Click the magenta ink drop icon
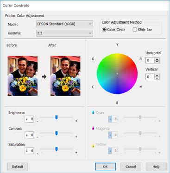Screen dimensions: 170x173 tap(93, 128)
